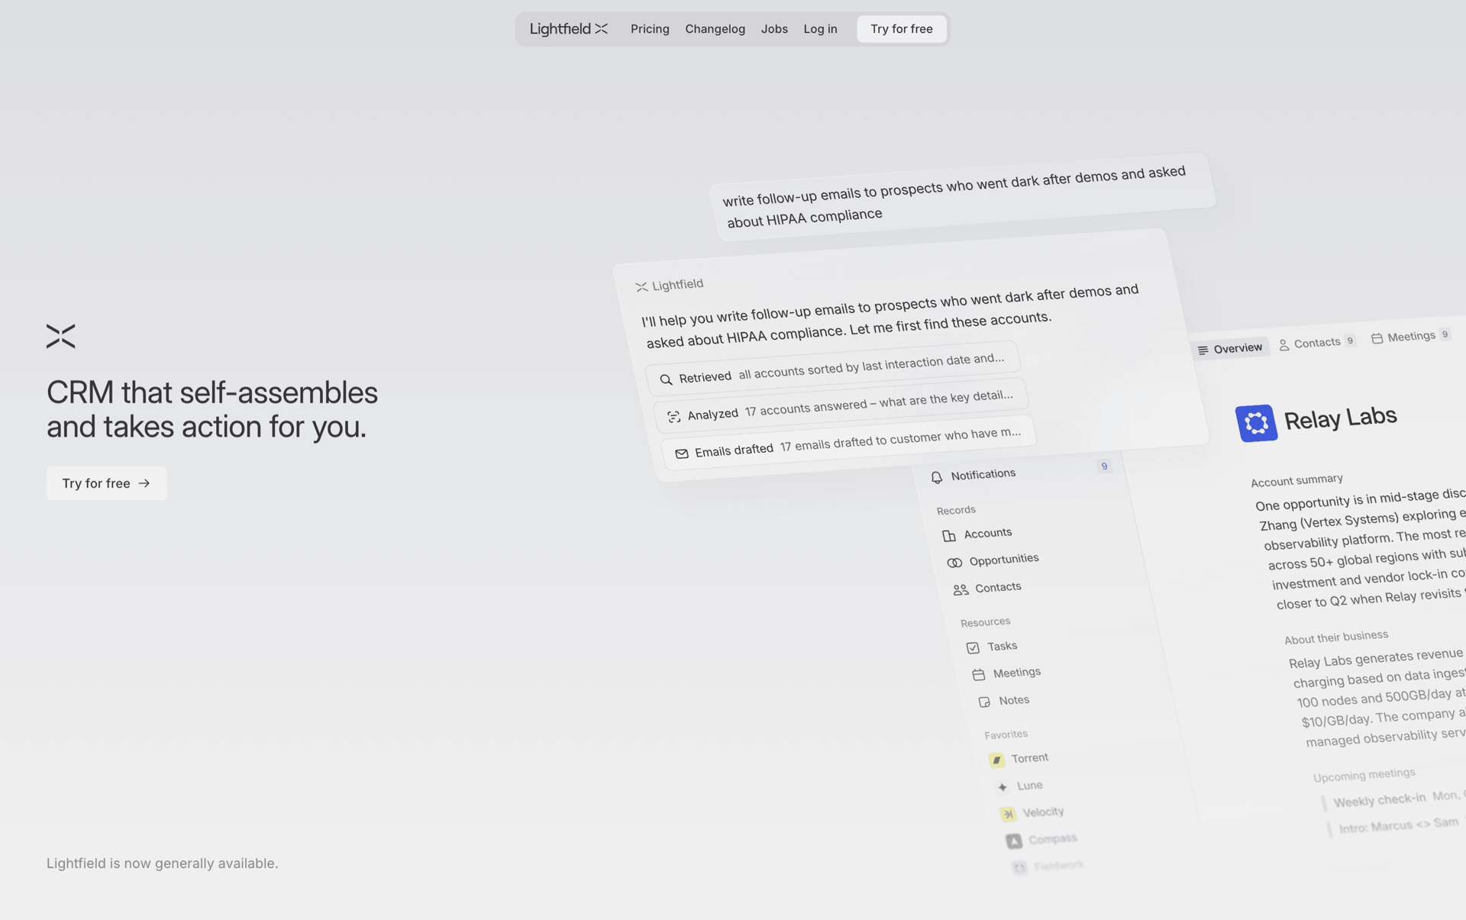Screen dimensions: 1466x920
Task: Click the mail icon beside Emails drafted
Action: click(x=682, y=454)
